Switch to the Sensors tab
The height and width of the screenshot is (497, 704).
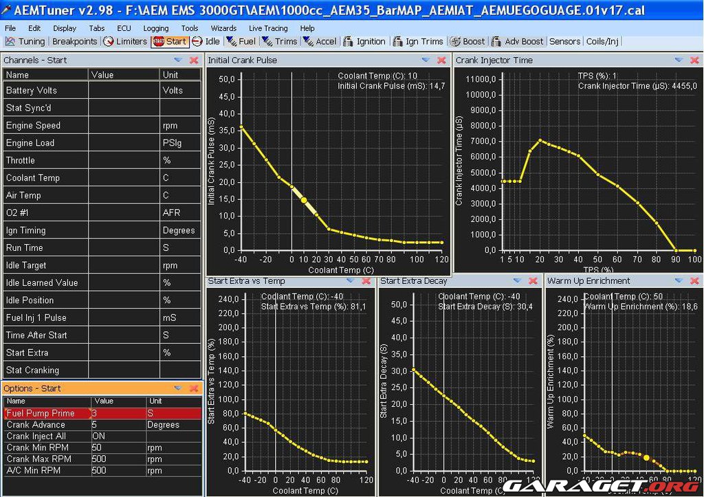coord(564,42)
